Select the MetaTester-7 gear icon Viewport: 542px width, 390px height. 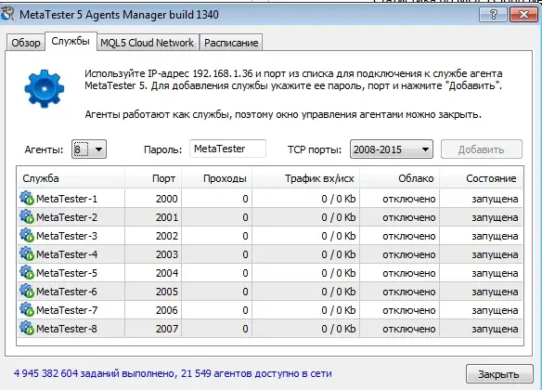point(27,310)
